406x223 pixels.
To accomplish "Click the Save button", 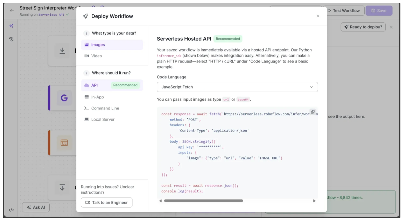I will pos(379,10).
